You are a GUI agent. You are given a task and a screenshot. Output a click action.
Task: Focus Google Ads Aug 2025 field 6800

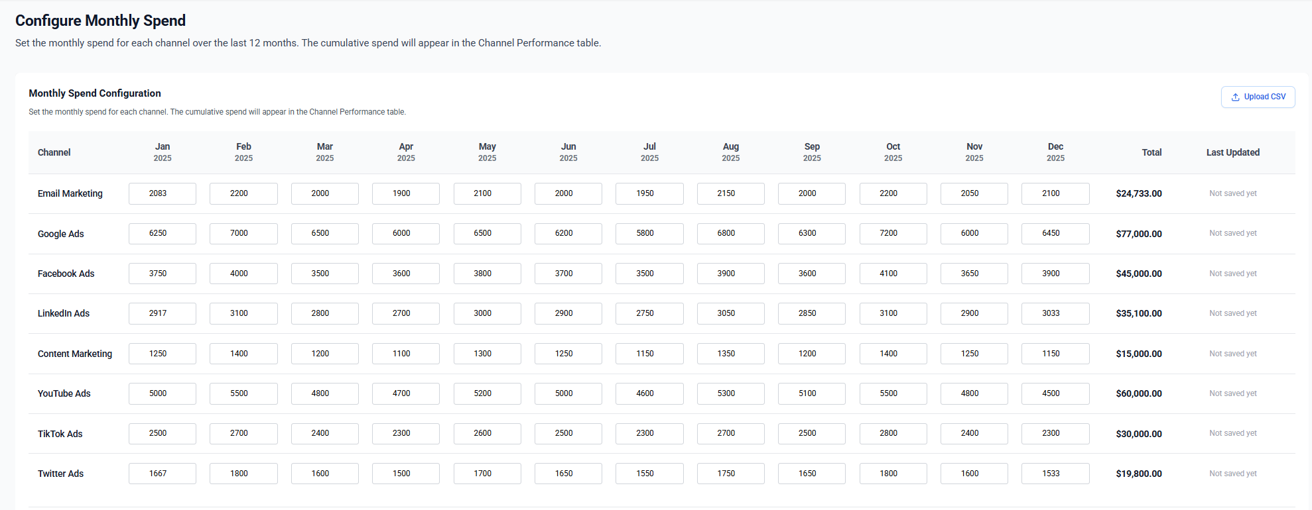[x=731, y=234]
